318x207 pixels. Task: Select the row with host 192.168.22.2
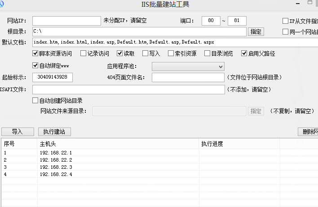tap(160, 160)
